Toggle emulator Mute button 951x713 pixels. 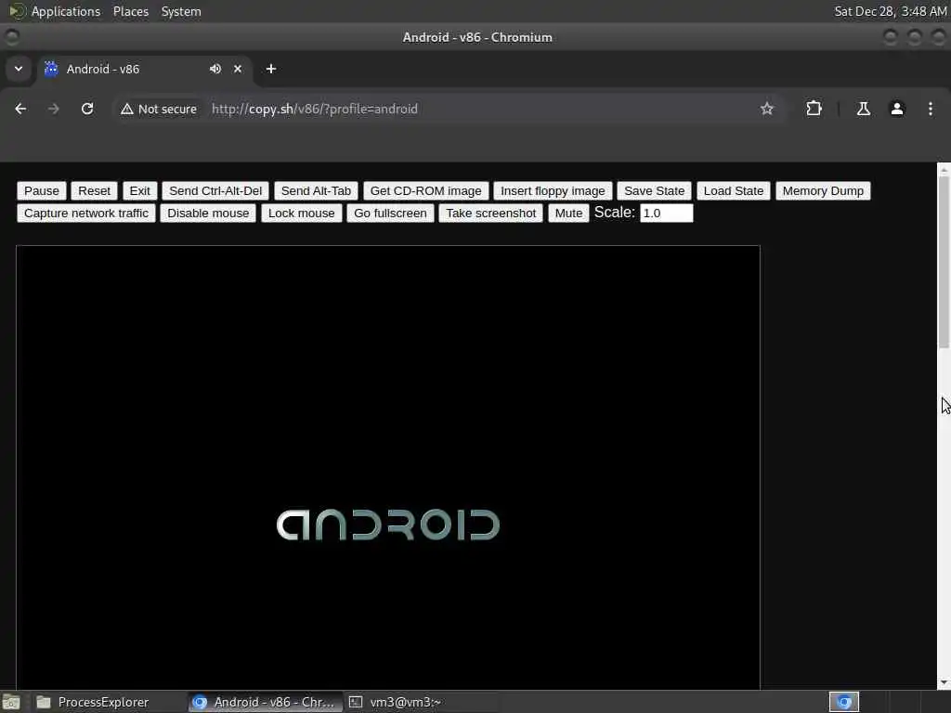pos(568,214)
